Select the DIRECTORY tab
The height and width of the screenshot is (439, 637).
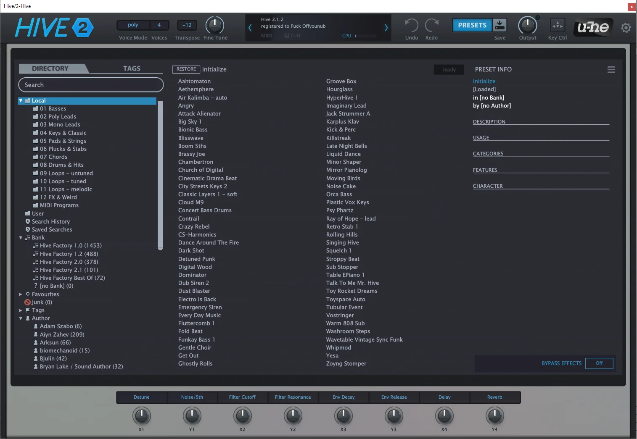pyautogui.click(x=50, y=68)
